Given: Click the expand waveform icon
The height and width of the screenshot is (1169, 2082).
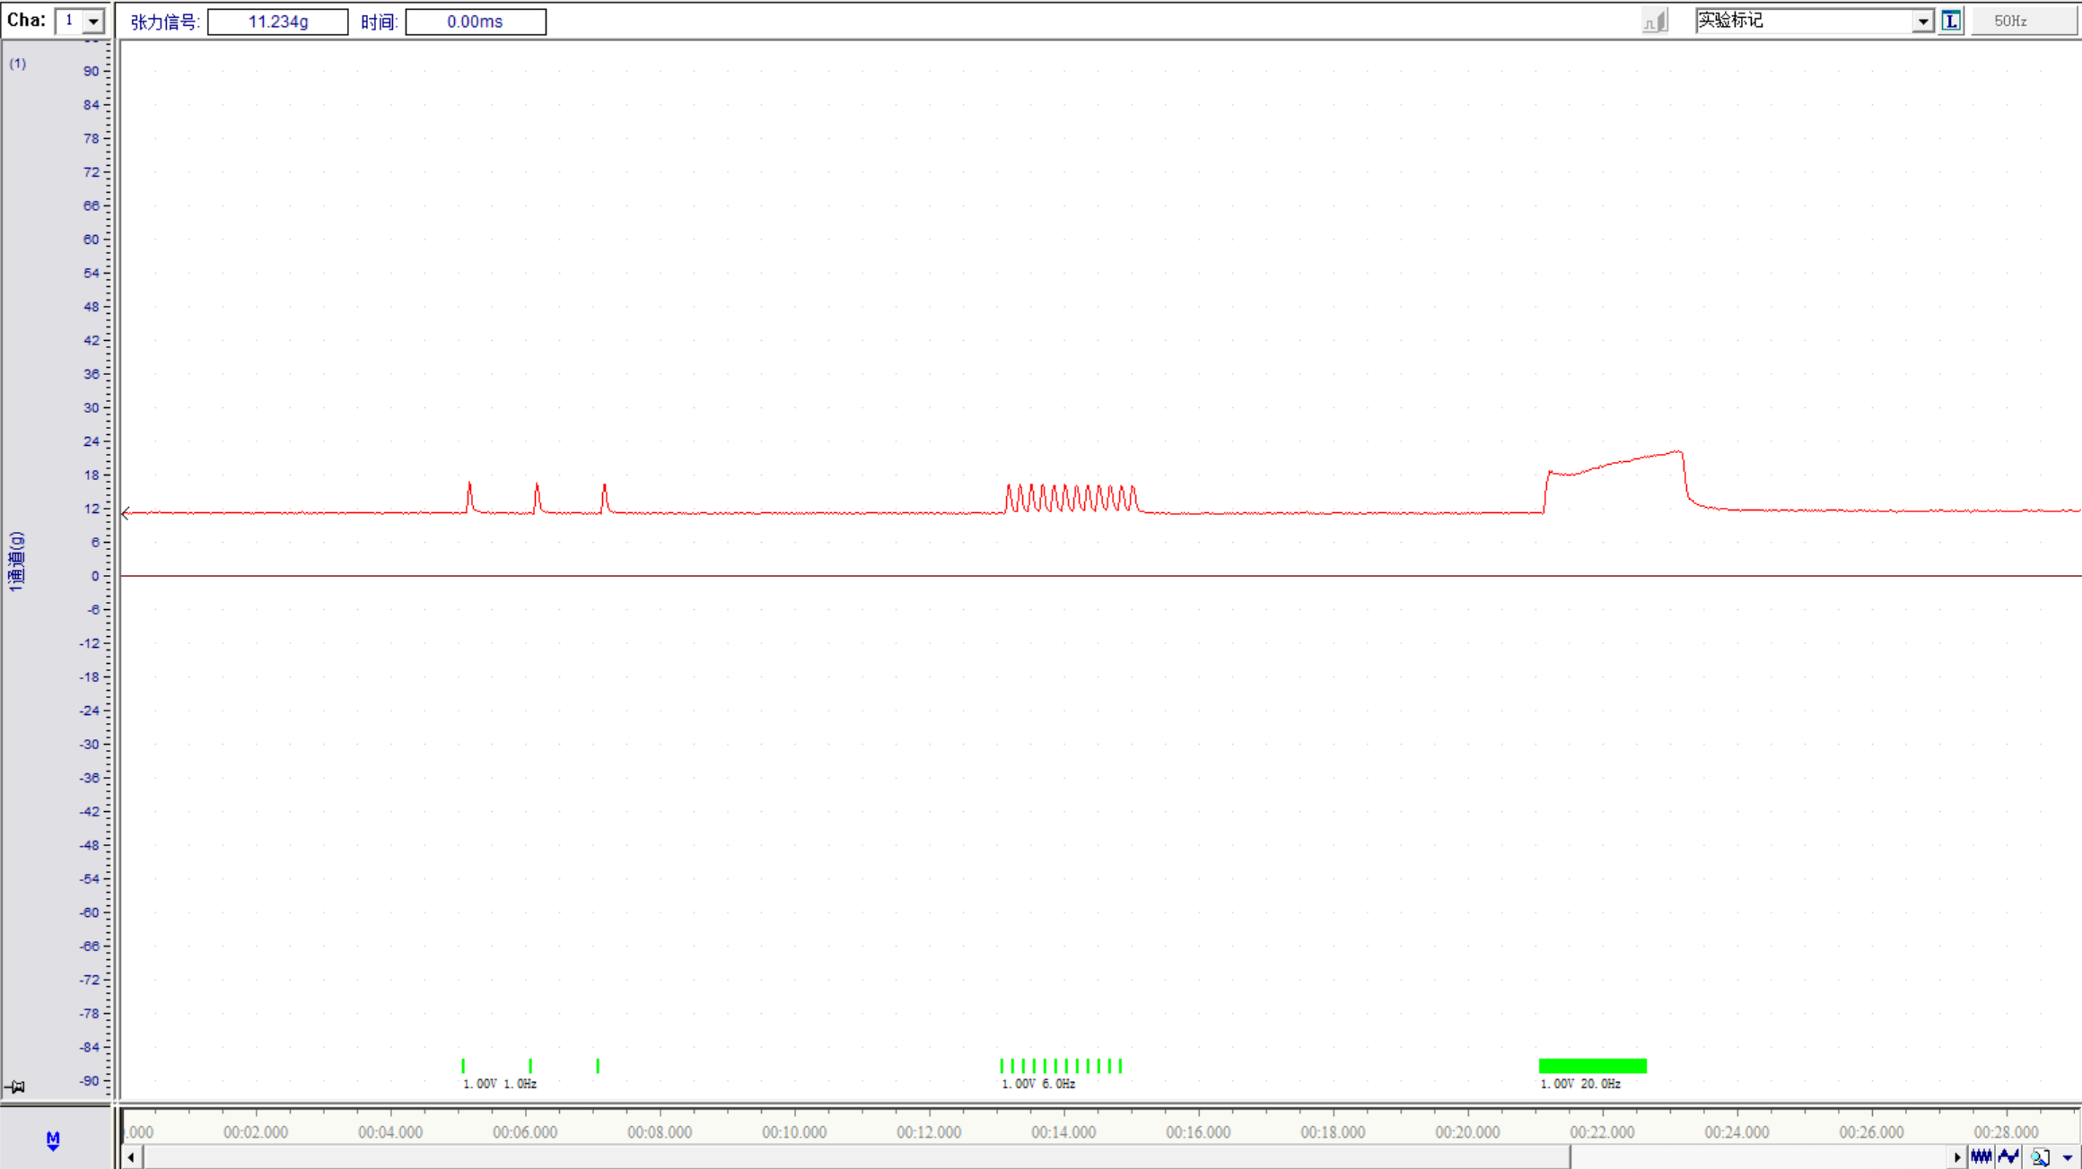Looking at the screenshot, I should [2008, 1157].
